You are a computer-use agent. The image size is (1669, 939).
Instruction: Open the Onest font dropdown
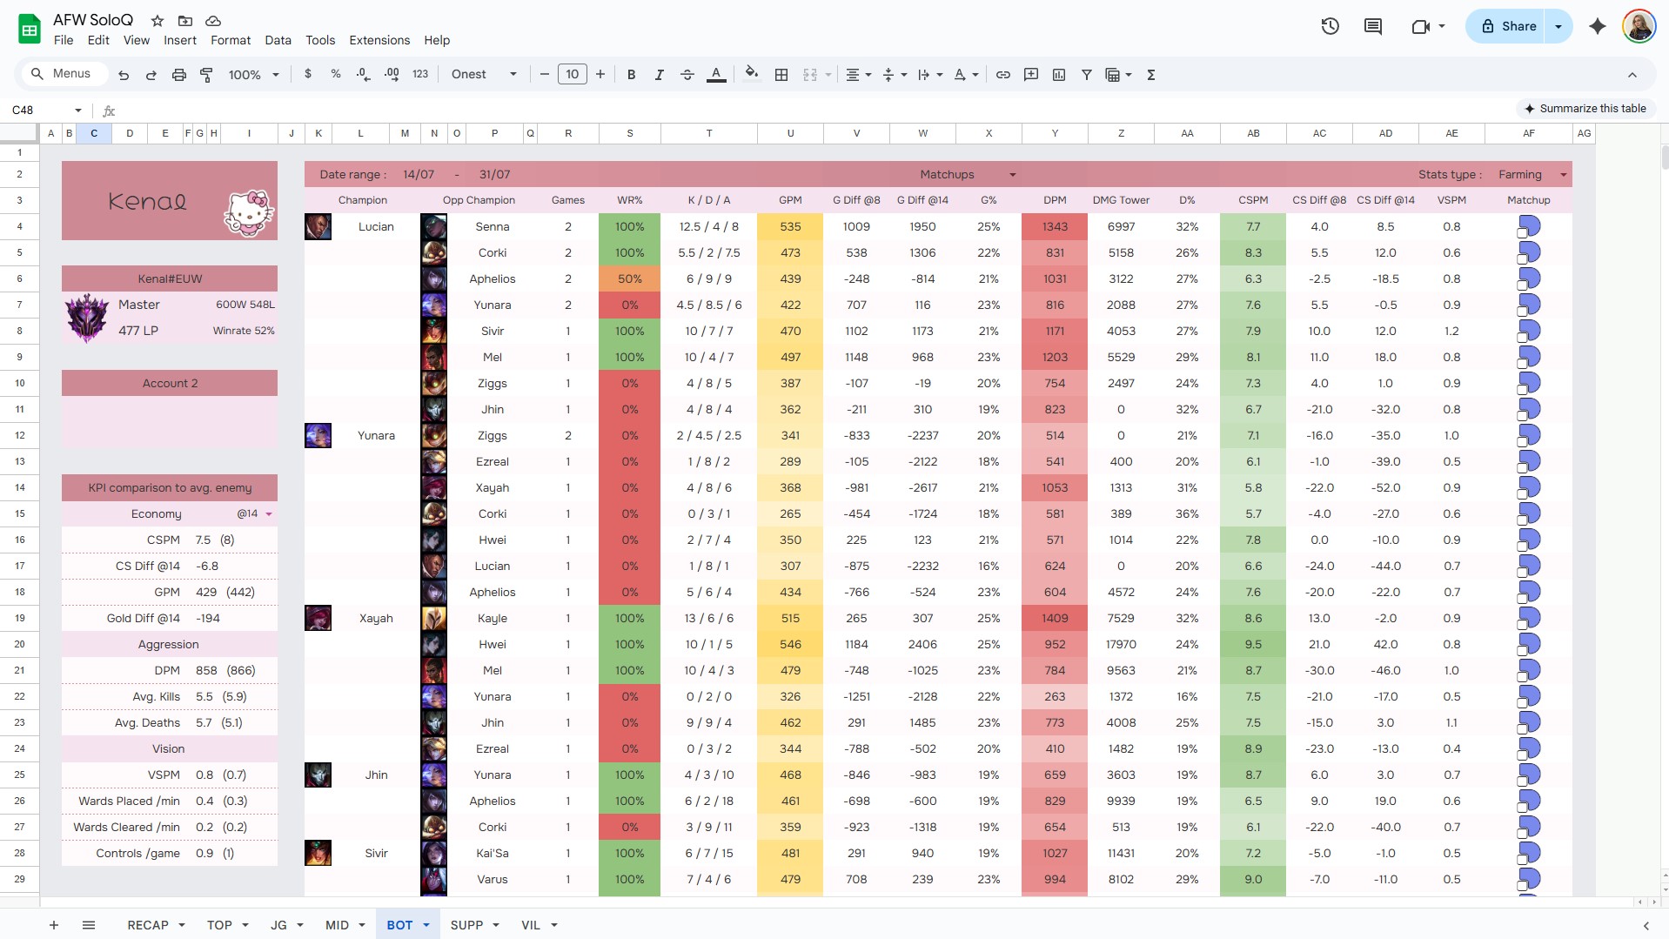click(484, 75)
